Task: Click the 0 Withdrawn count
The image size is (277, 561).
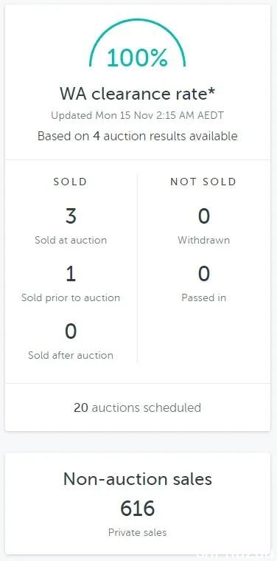Action: click(204, 217)
